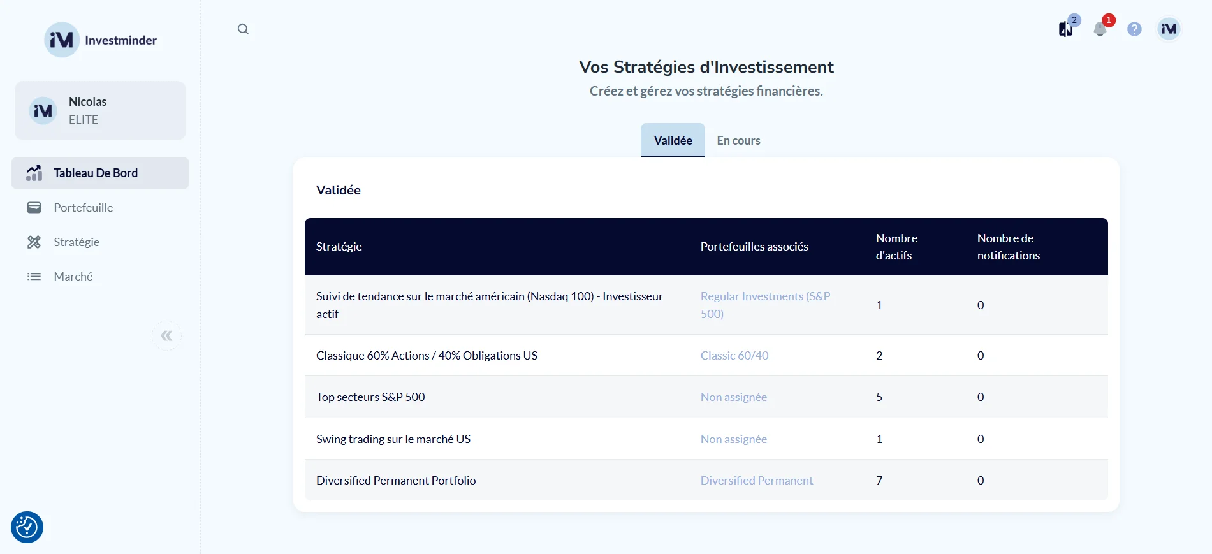1212x554 pixels.
Task: Open Swing trading sur le marché US row
Action: coord(393,439)
